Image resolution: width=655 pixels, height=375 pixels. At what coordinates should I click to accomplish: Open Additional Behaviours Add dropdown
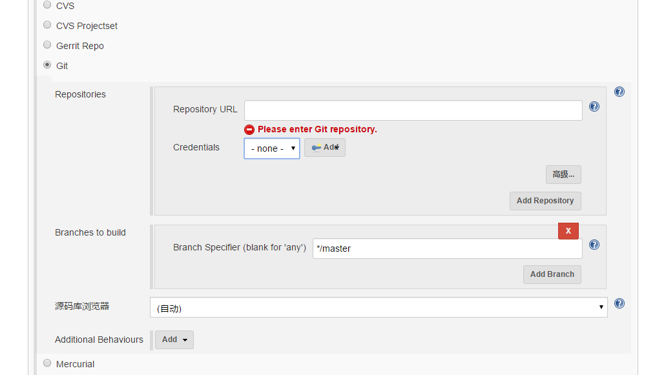click(x=174, y=340)
